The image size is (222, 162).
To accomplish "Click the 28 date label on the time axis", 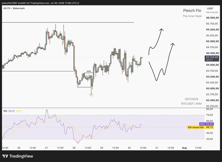I will tap(74, 148).
